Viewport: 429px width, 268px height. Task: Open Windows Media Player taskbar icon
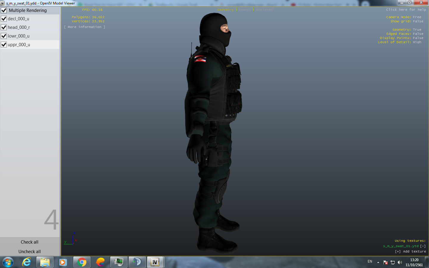point(63,262)
